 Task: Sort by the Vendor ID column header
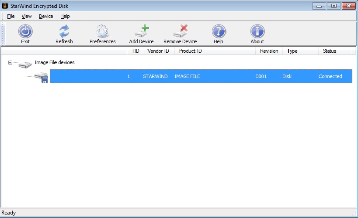pyautogui.click(x=159, y=51)
